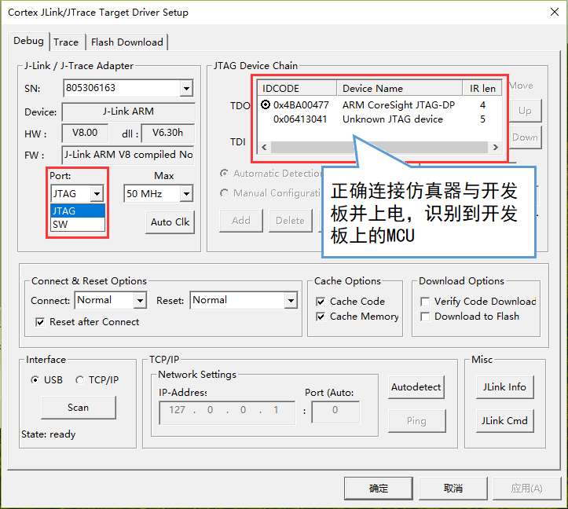568x509 pixels.
Task: Click the Device field showing J-Link ARM
Action: pos(128,112)
